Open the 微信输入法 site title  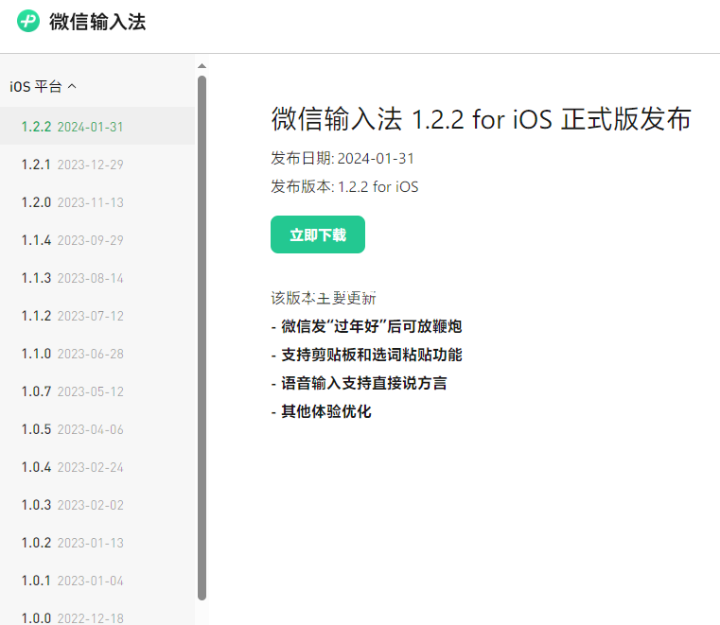tap(97, 22)
